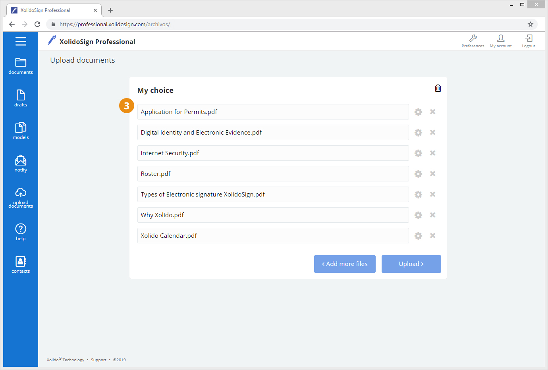
Task: Reload the page
Action: 37,24
